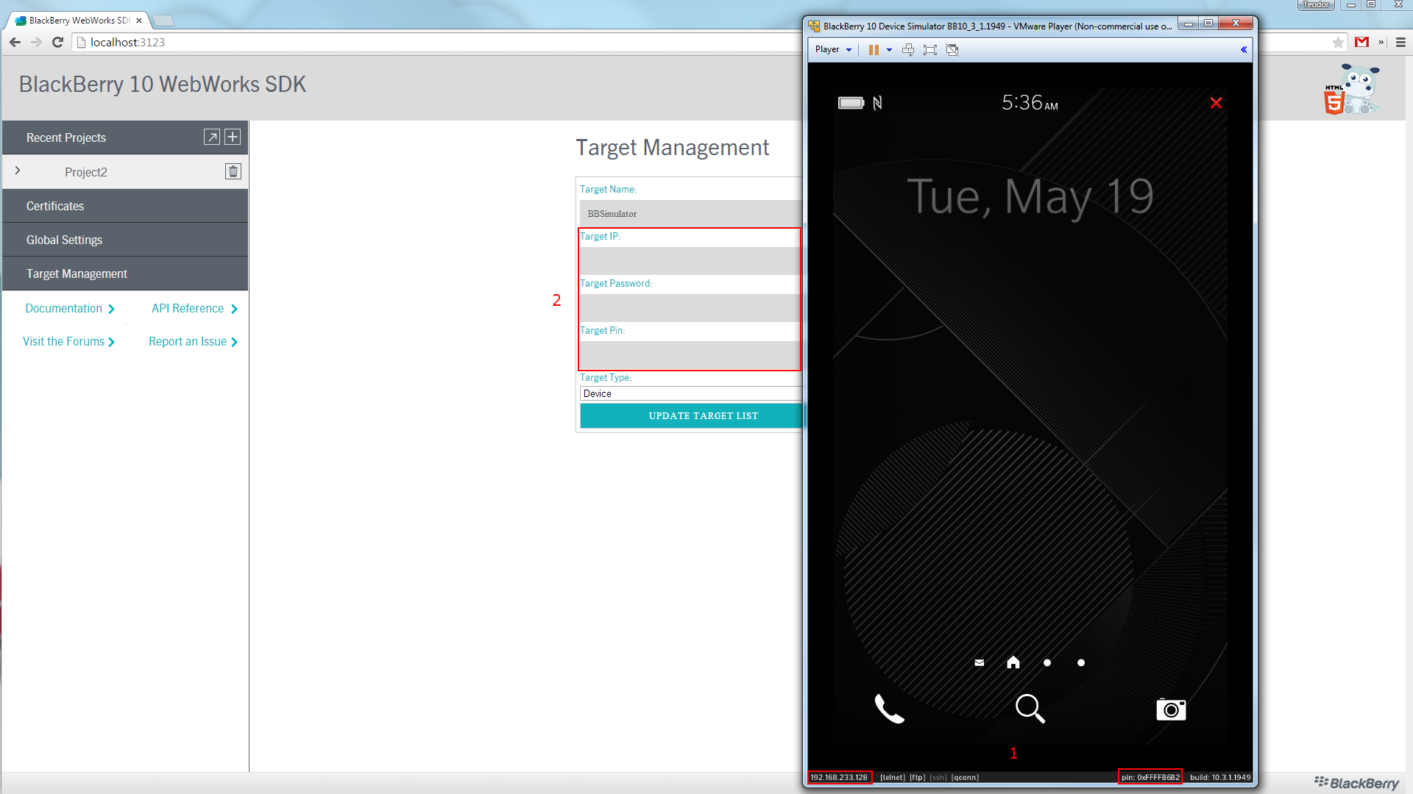Delete Project2 using trash icon
This screenshot has width=1413, height=794.
point(233,171)
